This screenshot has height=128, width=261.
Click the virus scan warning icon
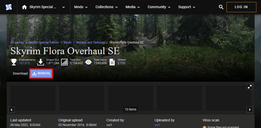(x=205, y=127)
